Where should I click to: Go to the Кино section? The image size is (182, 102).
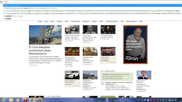pos(52,22)
